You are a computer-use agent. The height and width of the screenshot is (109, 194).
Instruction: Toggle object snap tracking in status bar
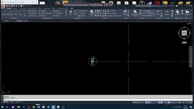click(159, 102)
